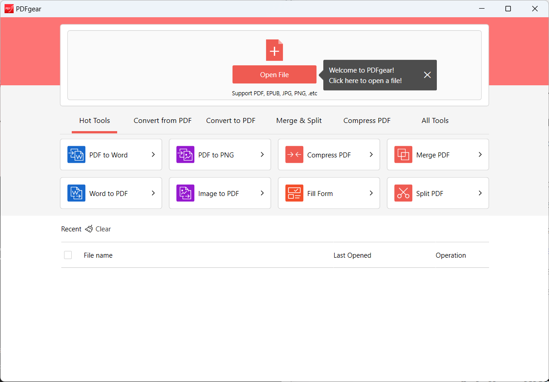Click the PDF to PNG icon

coord(185,155)
